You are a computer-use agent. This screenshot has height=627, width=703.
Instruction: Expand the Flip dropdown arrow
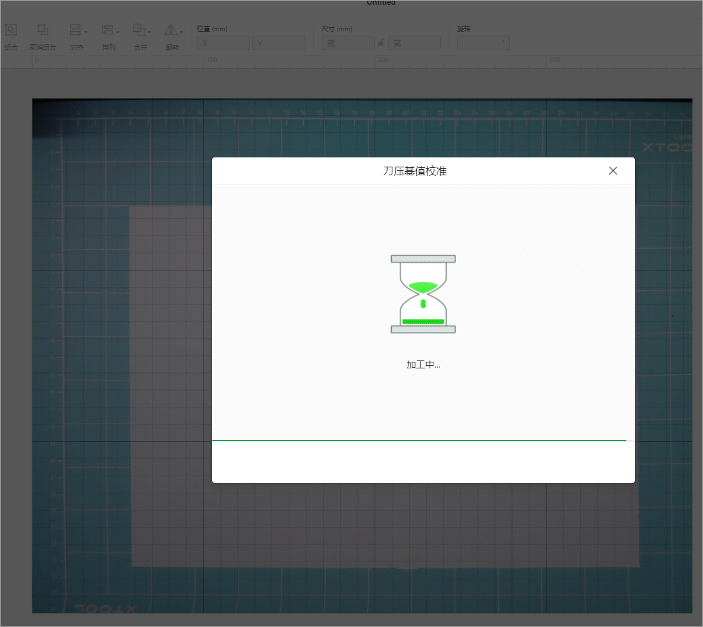coord(180,32)
